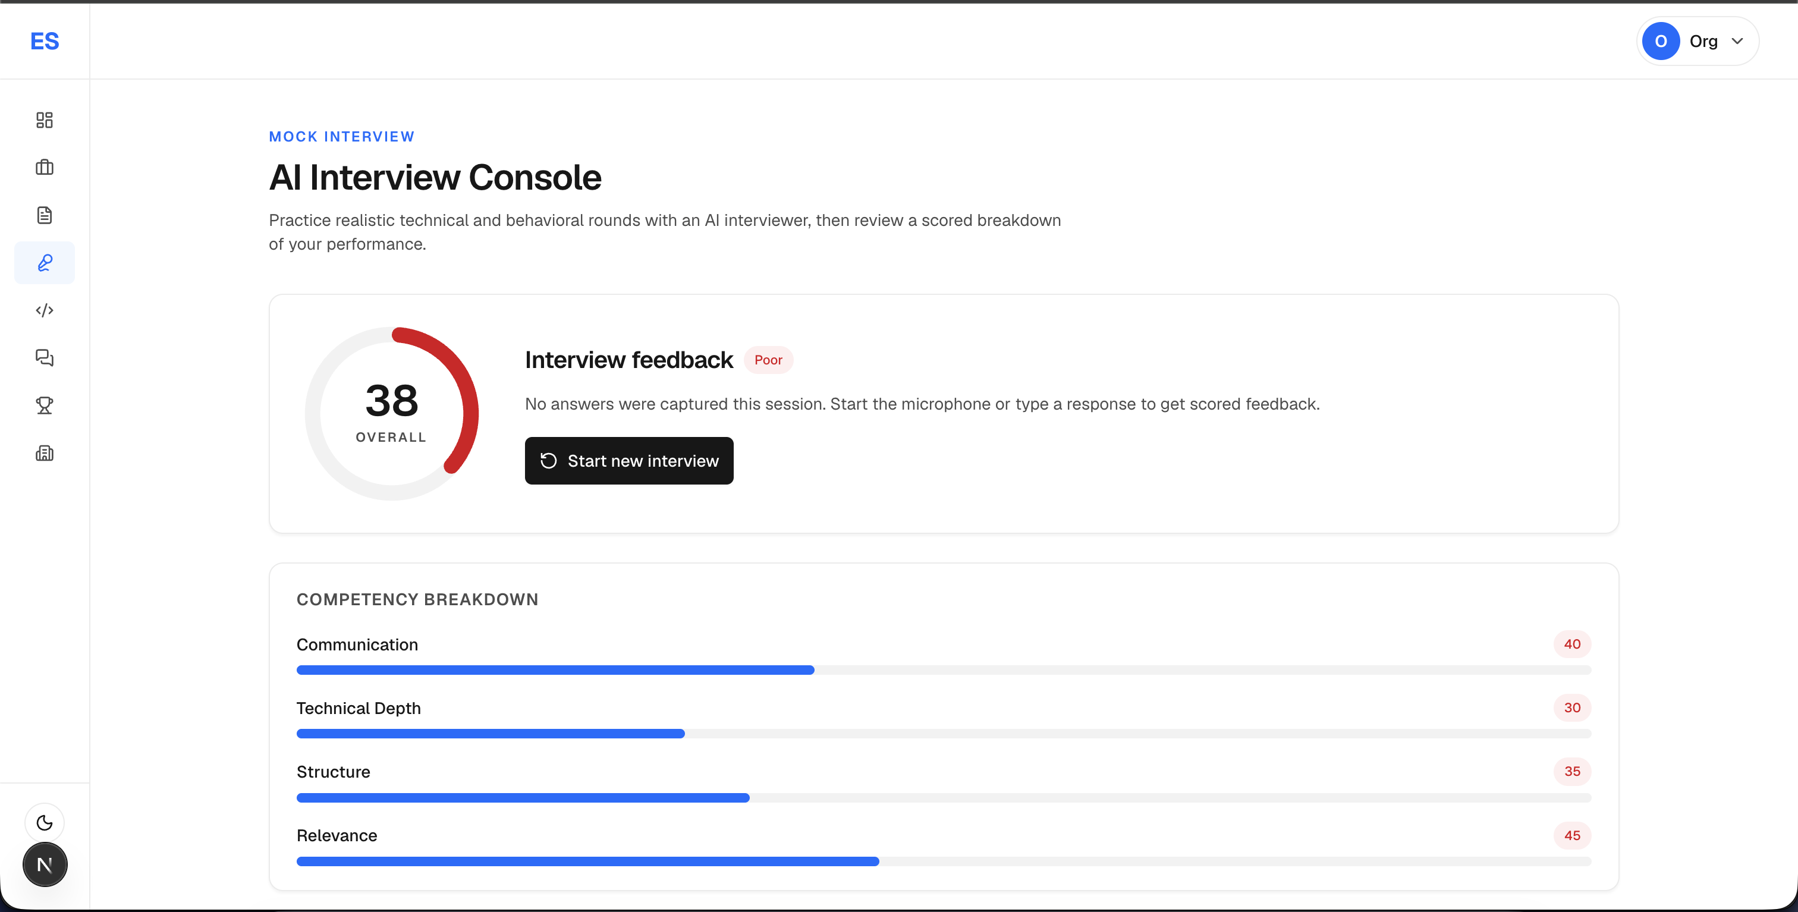This screenshot has width=1798, height=912.
Task: Click the Communication score badge 40
Action: click(1572, 644)
